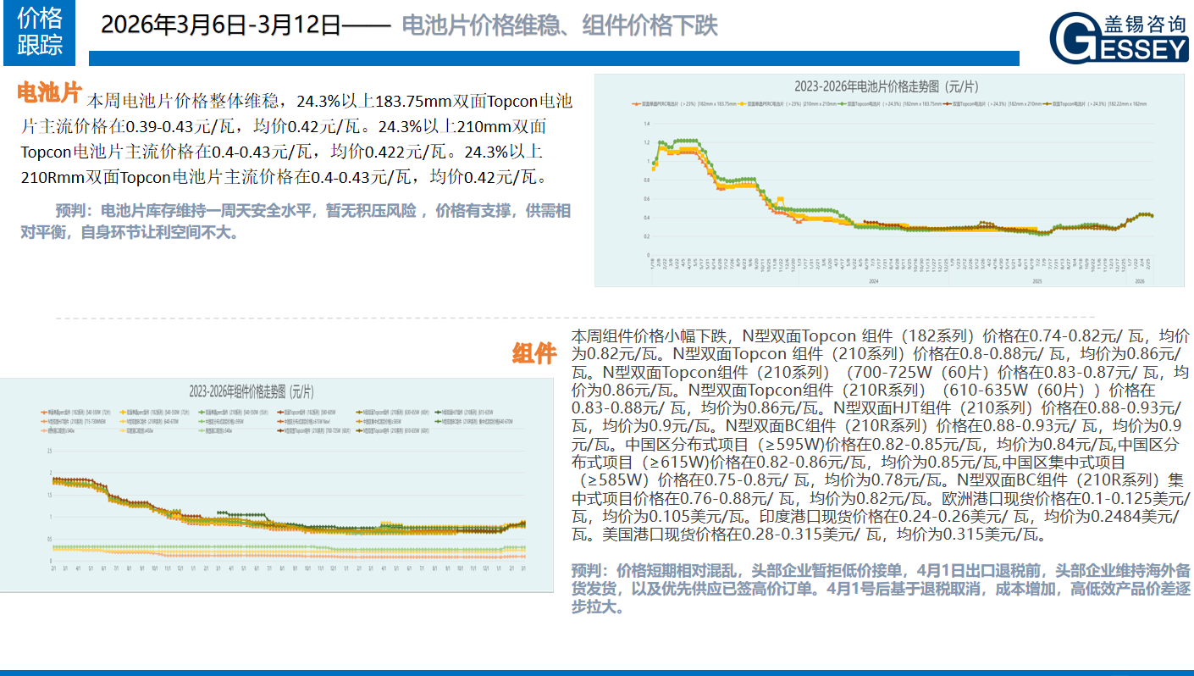Screen dimensions: 1194x676
Task: Click the 2024 year label on cell chart axis
Action: (875, 280)
